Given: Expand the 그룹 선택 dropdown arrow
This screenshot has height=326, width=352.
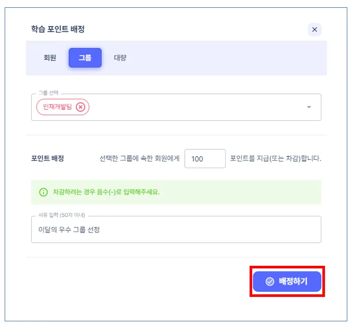Looking at the screenshot, I should coord(309,107).
